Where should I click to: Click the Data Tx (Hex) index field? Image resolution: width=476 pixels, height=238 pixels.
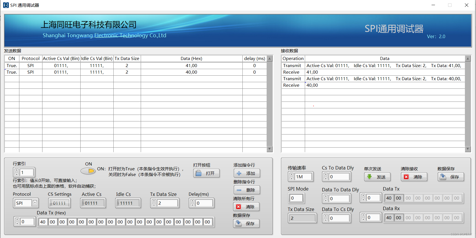27,222
